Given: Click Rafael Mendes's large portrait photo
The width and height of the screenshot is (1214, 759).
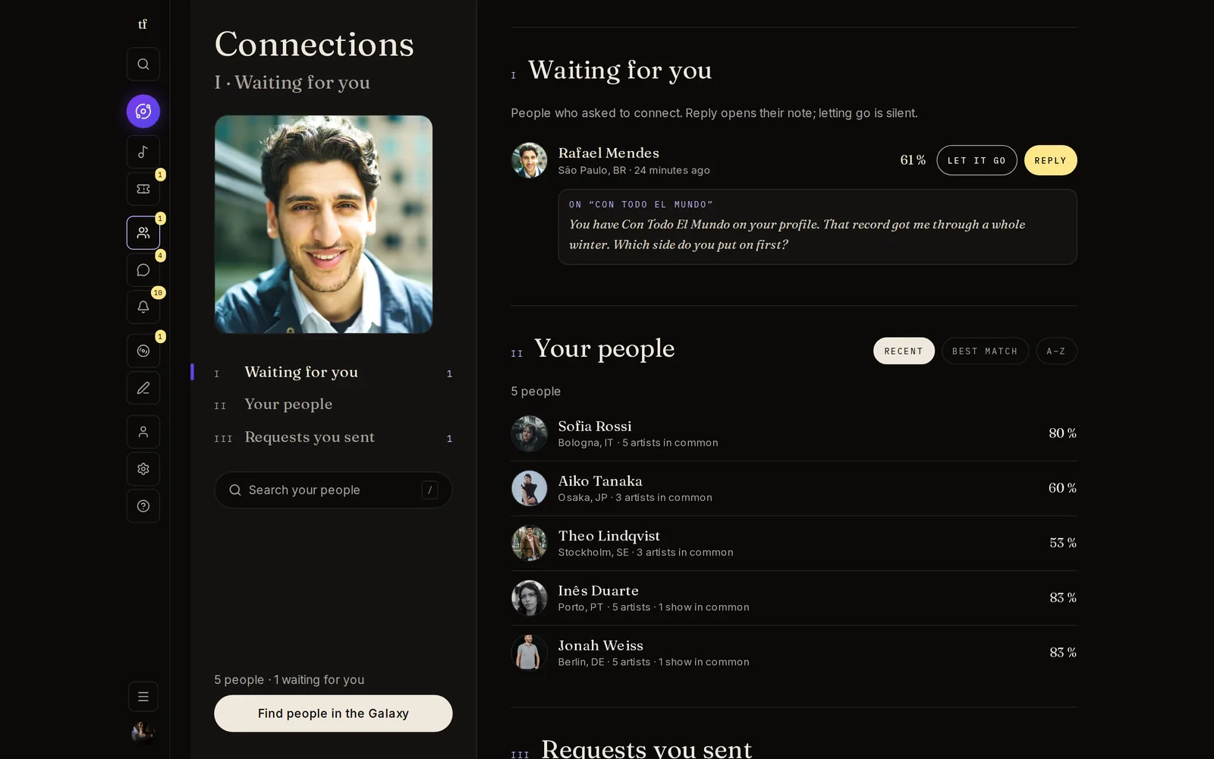Looking at the screenshot, I should tap(323, 225).
